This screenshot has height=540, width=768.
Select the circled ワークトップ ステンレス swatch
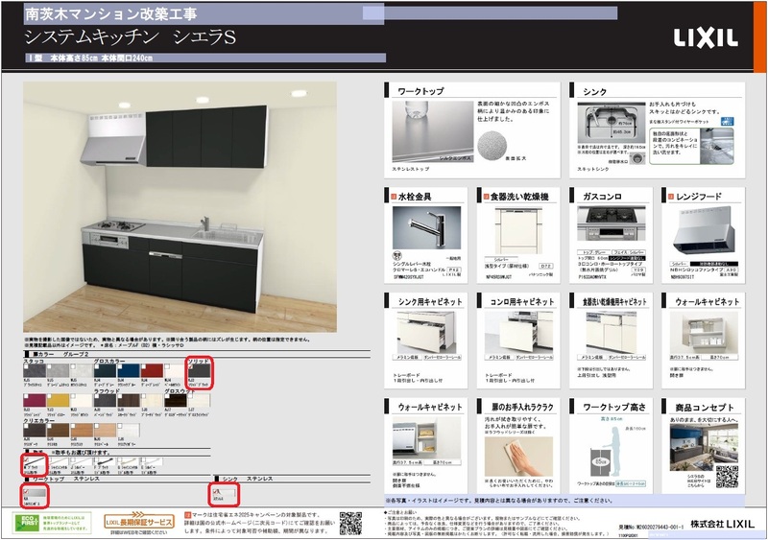(x=32, y=496)
